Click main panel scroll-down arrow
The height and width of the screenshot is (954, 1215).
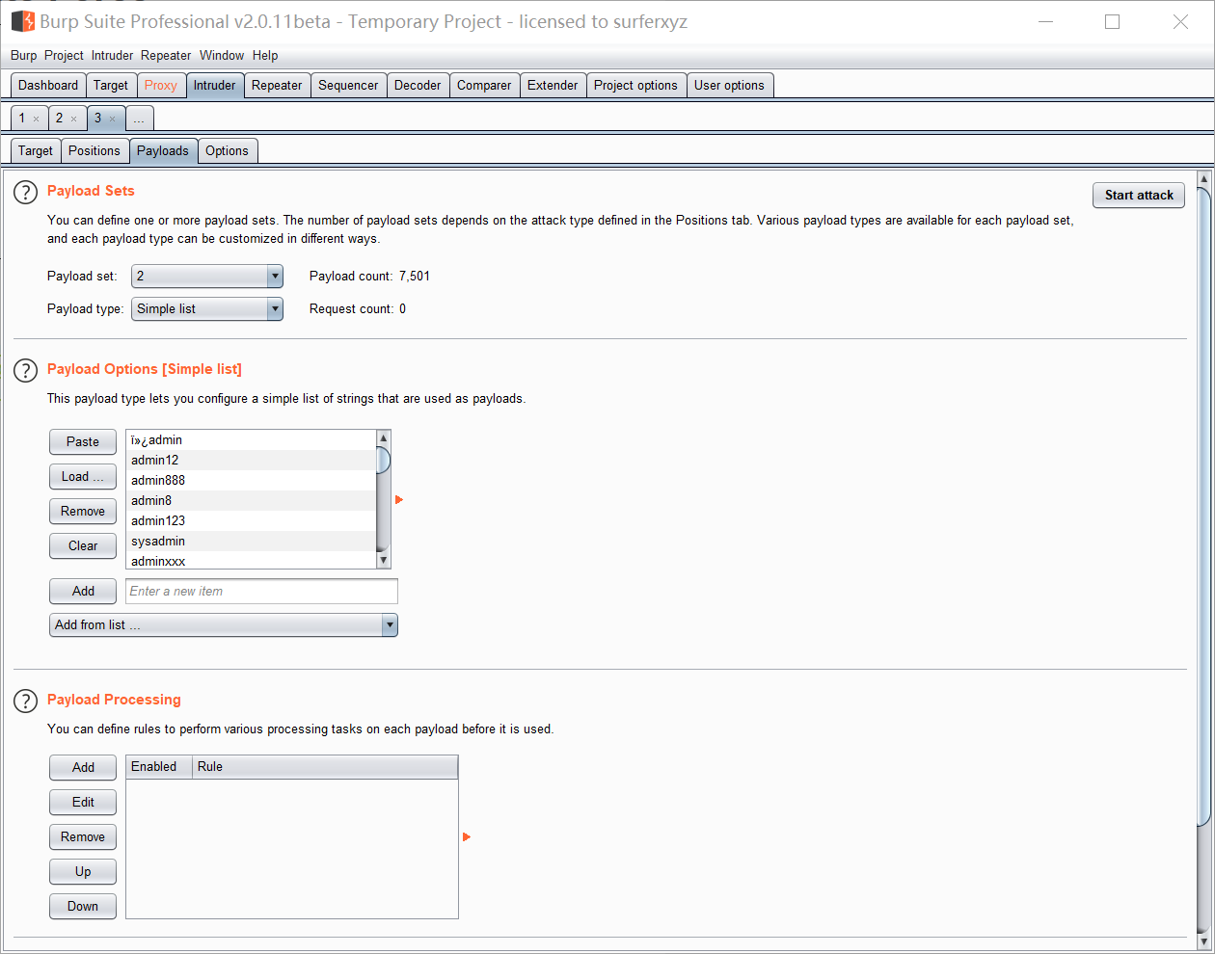(1203, 941)
